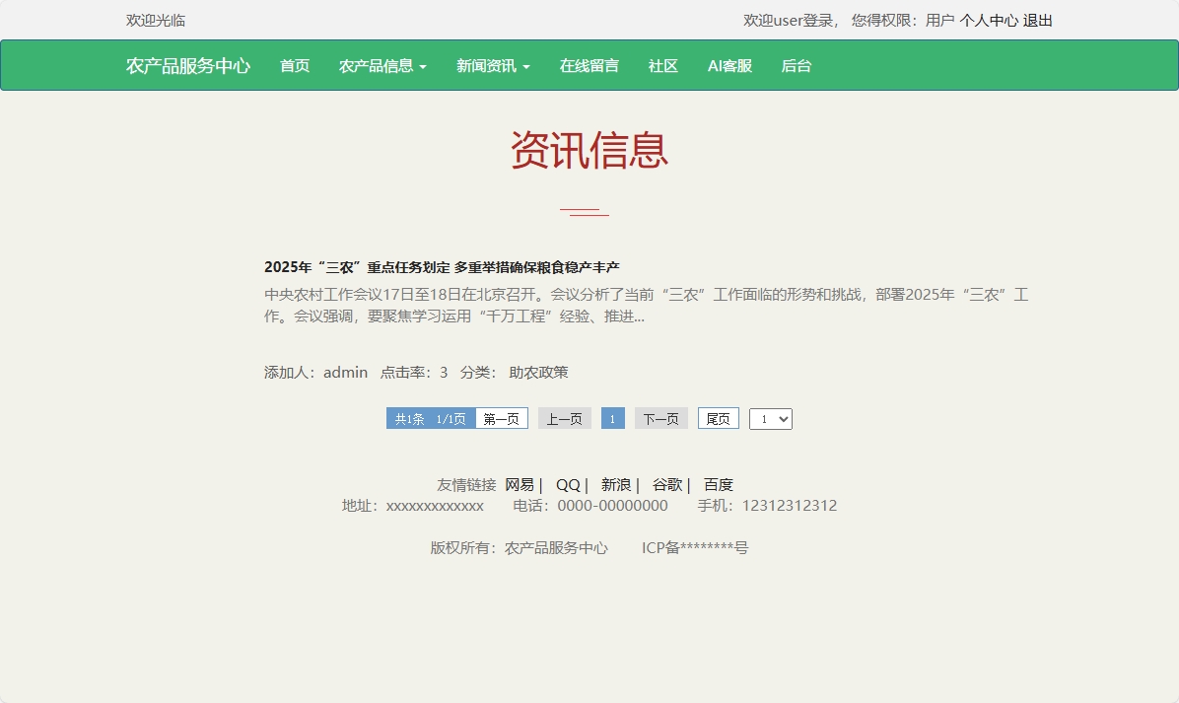Select page 1 in the pagination bar
1179x703 pixels.
(612, 418)
